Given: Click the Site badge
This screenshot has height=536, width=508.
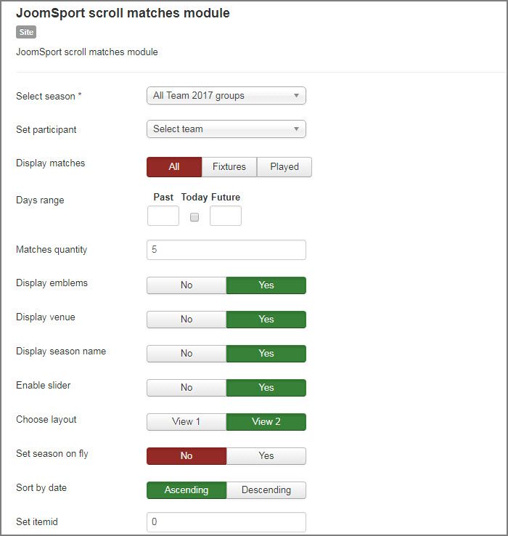Looking at the screenshot, I should pos(26,32).
